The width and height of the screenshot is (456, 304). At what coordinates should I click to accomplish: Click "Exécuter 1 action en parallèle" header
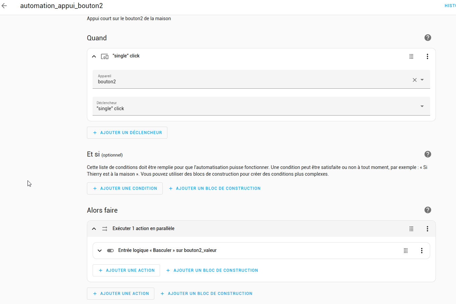click(x=144, y=228)
